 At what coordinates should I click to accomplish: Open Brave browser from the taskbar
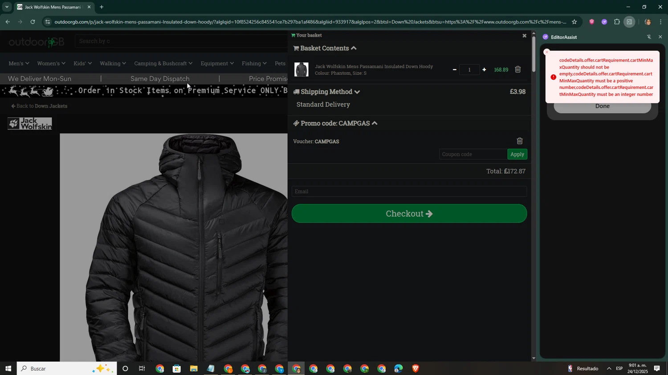(415, 368)
